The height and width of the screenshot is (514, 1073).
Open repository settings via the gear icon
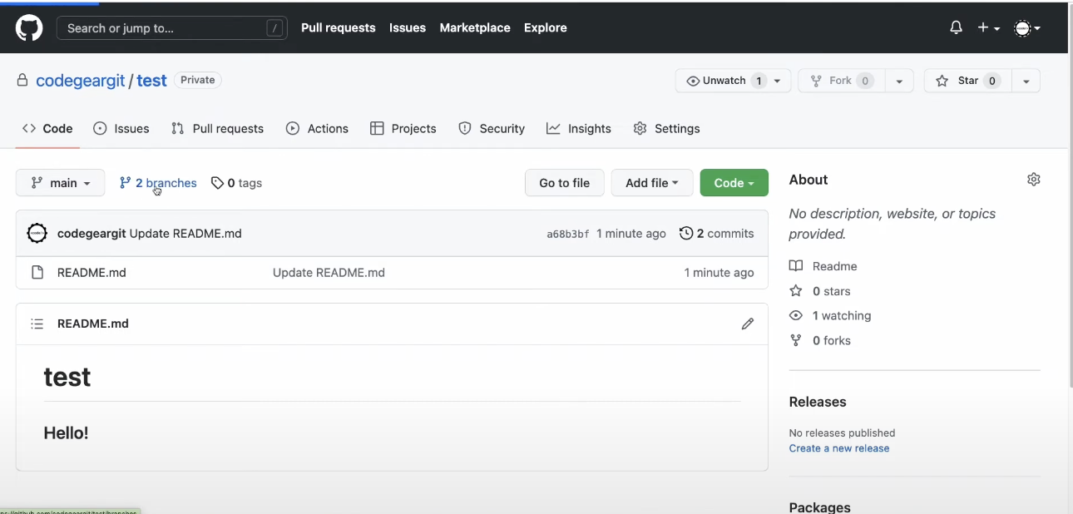coord(640,128)
